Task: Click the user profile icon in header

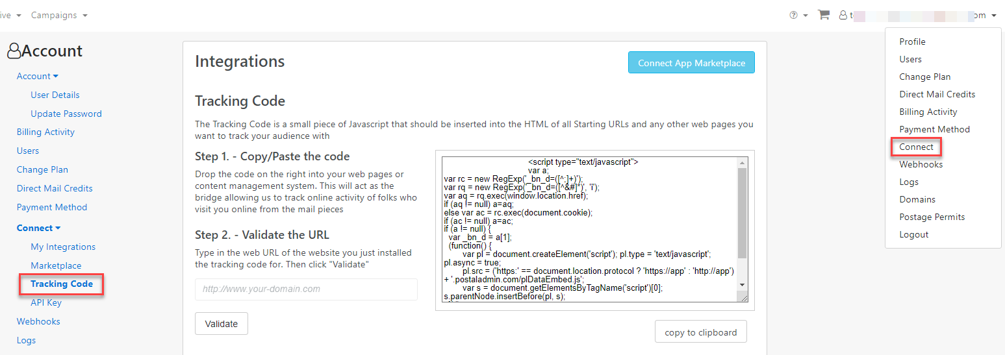Action: click(843, 15)
